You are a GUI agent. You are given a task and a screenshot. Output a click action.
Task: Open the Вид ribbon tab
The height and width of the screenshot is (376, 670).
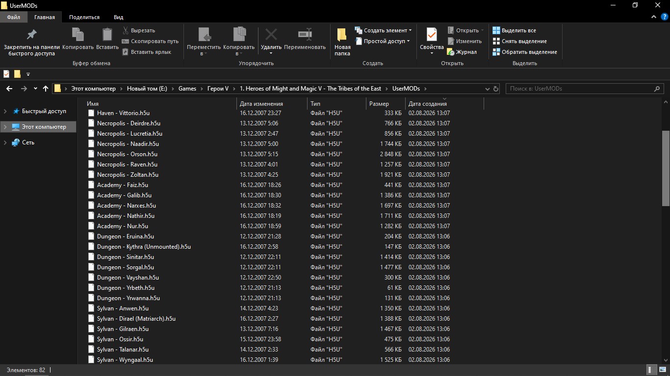click(x=118, y=17)
